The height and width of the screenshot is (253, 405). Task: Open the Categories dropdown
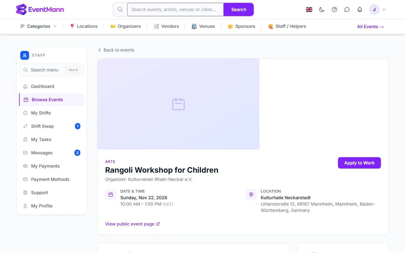pyautogui.click(x=38, y=26)
